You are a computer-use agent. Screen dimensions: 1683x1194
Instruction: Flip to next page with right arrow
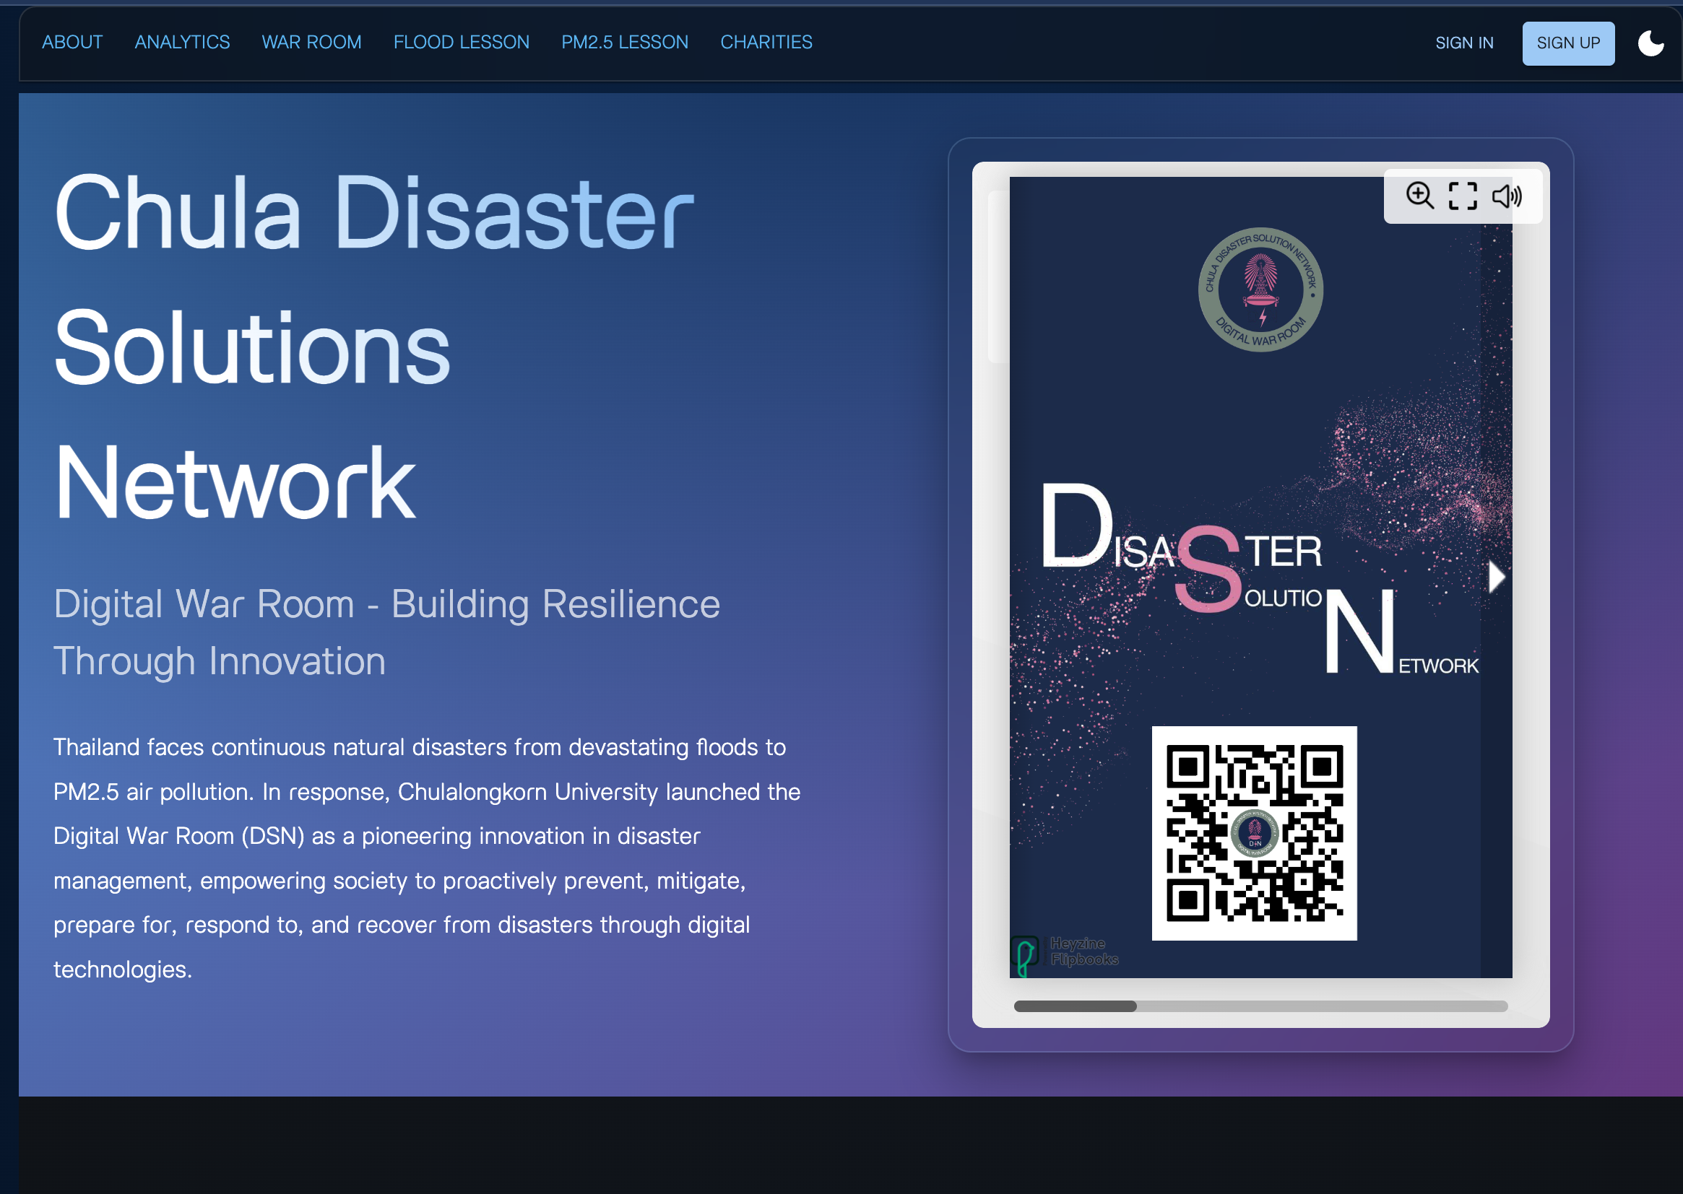(x=1495, y=578)
